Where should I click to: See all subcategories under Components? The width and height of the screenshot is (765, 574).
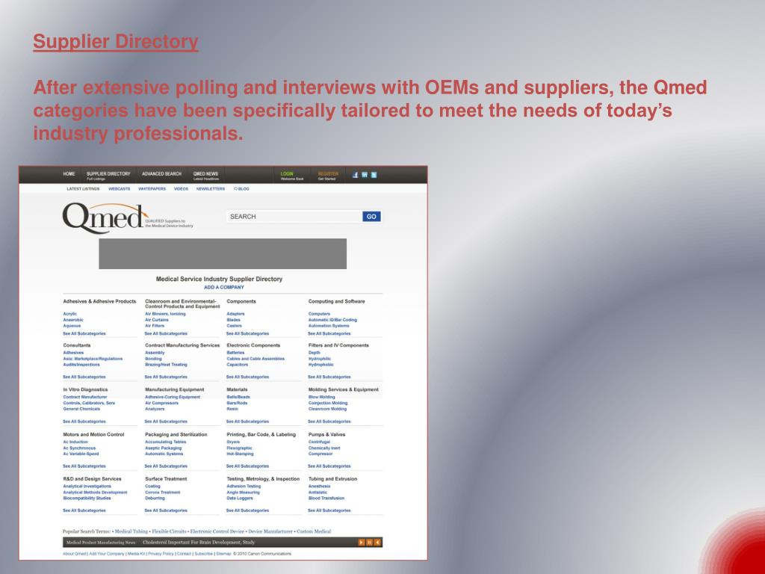click(x=248, y=334)
